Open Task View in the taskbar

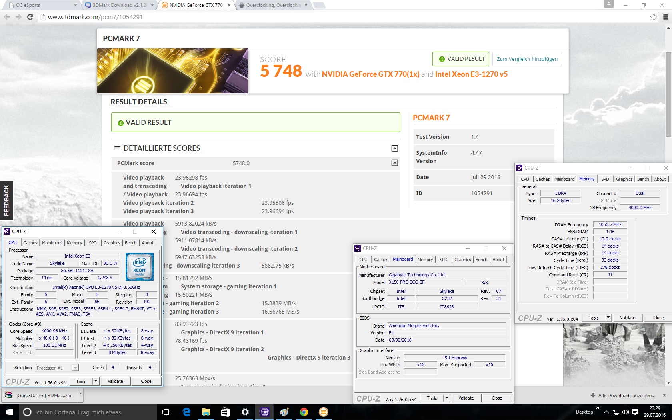click(166, 412)
